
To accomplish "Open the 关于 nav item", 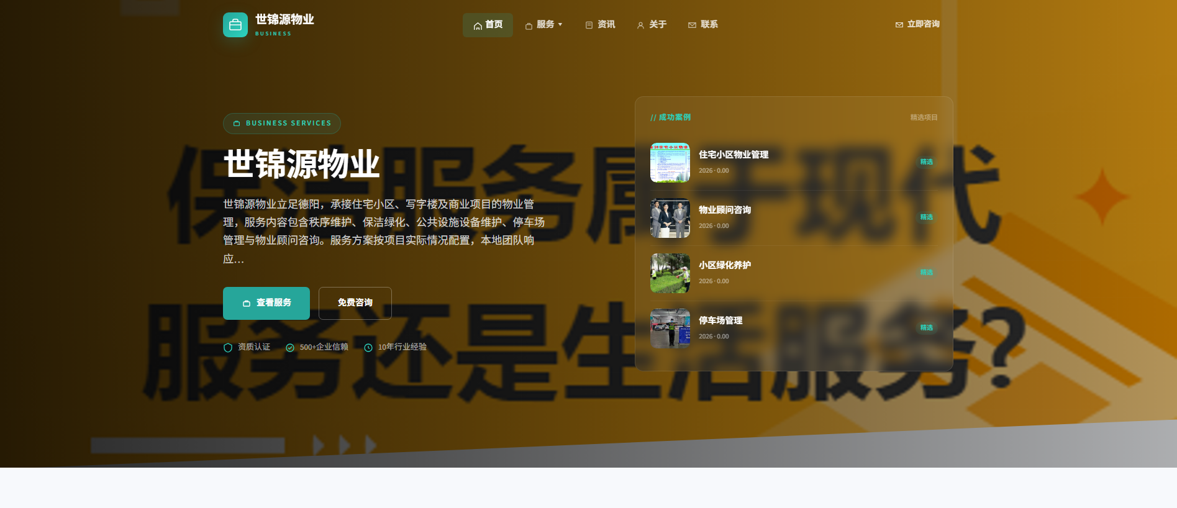I will pyautogui.click(x=652, y=25).
